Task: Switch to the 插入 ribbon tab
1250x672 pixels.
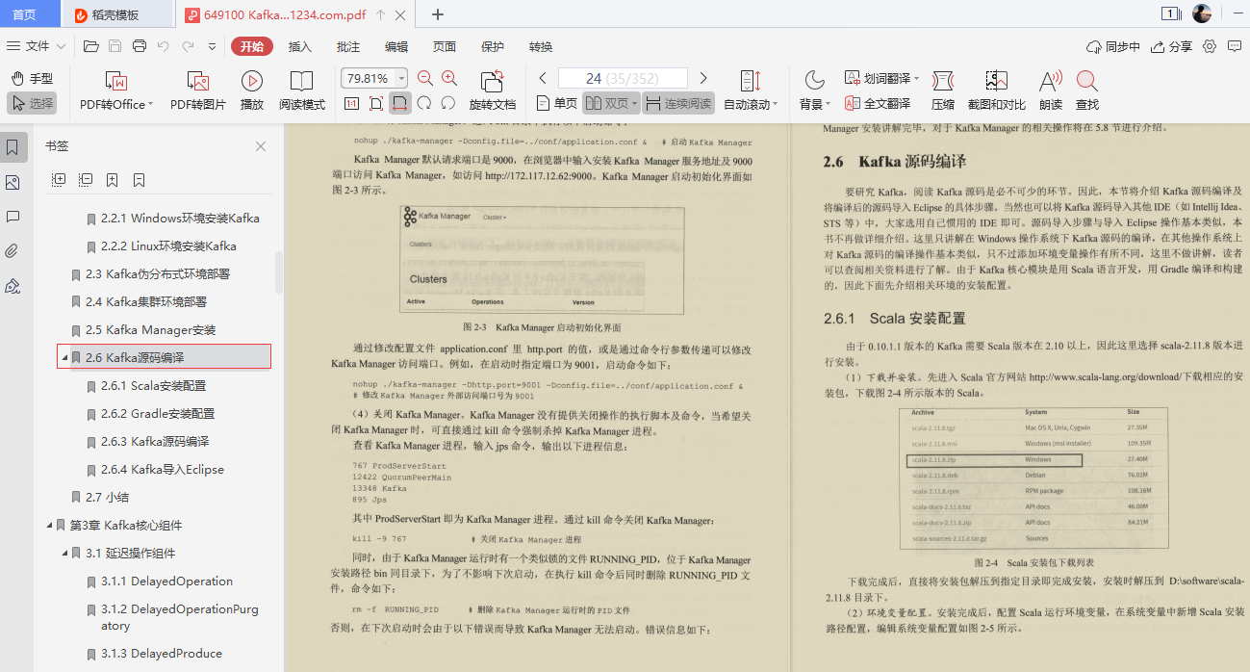Action: tap(300, 45)
